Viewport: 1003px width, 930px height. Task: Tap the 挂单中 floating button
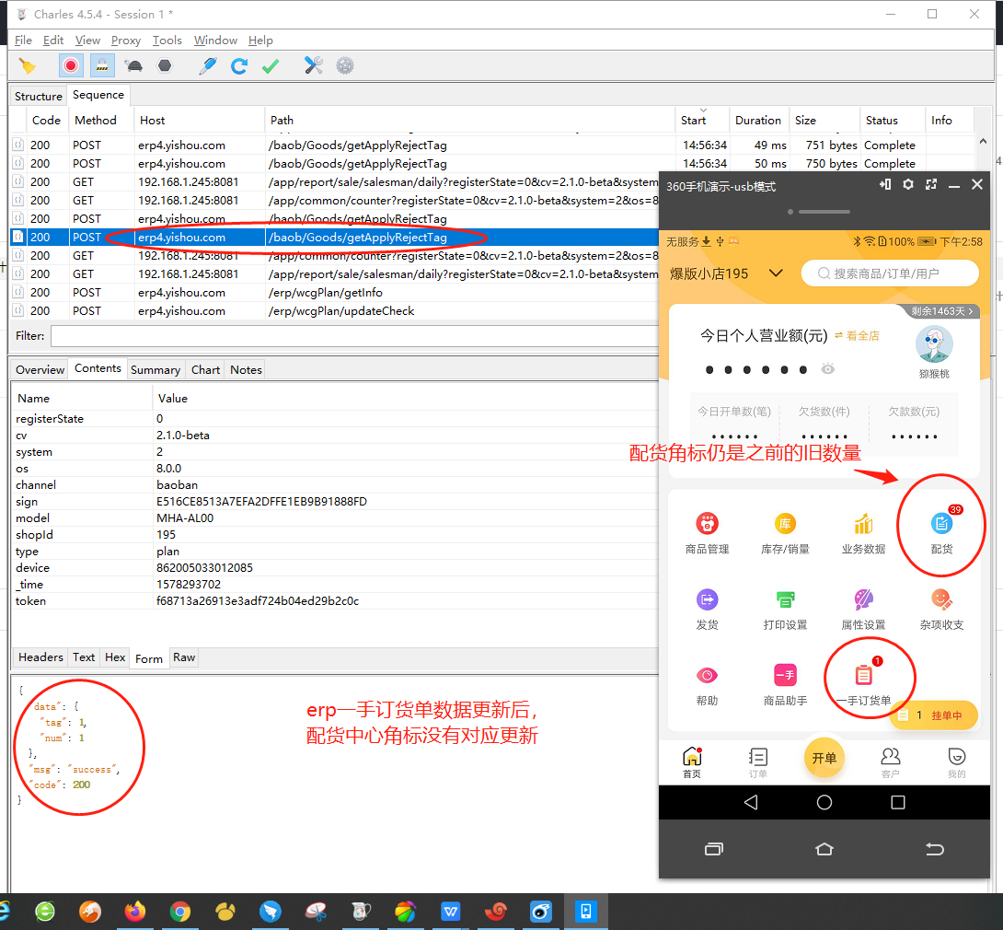tap(933, 715)
